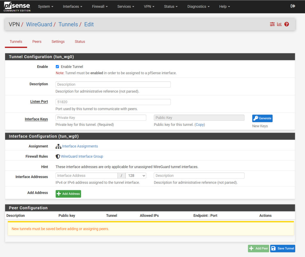Open the Services menu dropdown
The image size is (305, 257).
[x=126, y=7]
